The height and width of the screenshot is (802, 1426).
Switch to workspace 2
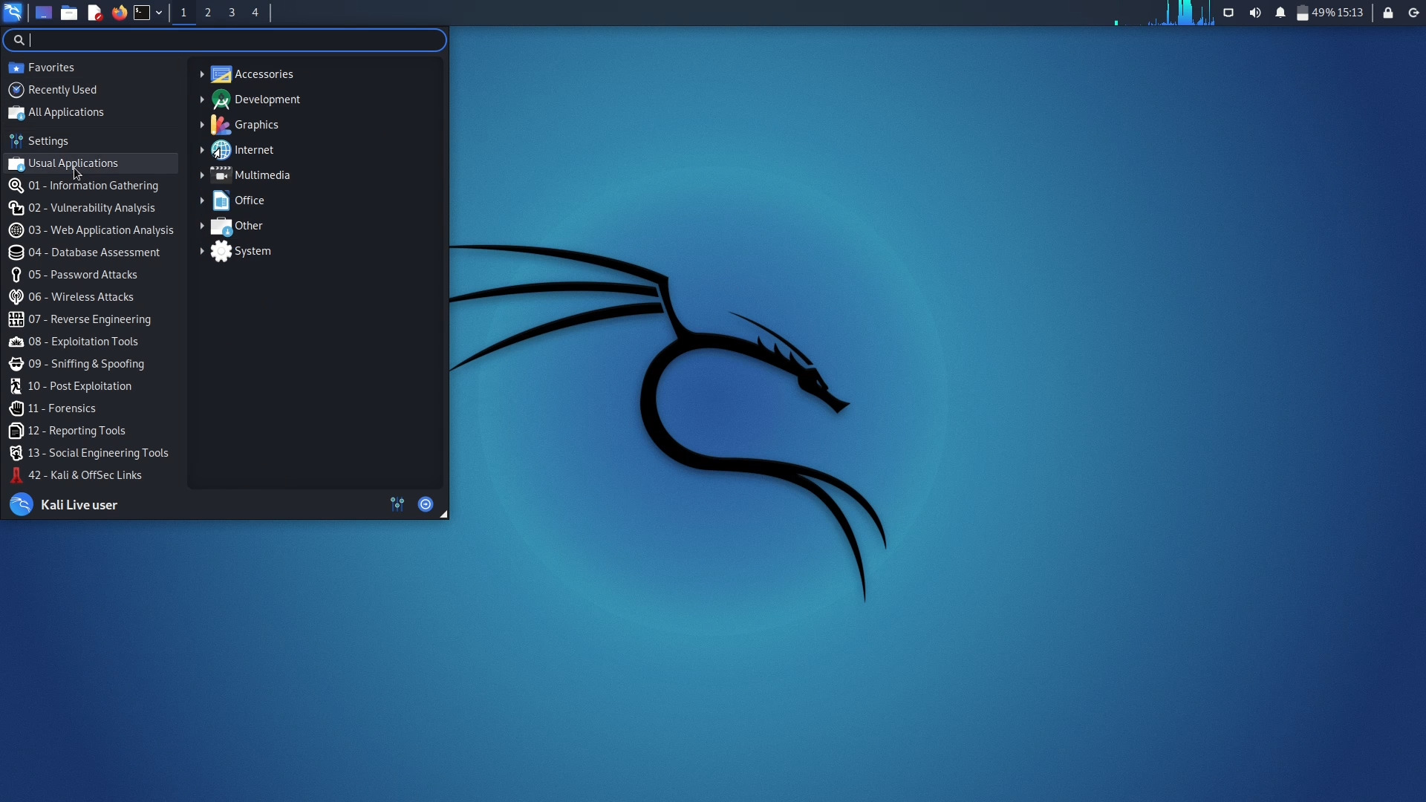(208, 13)
